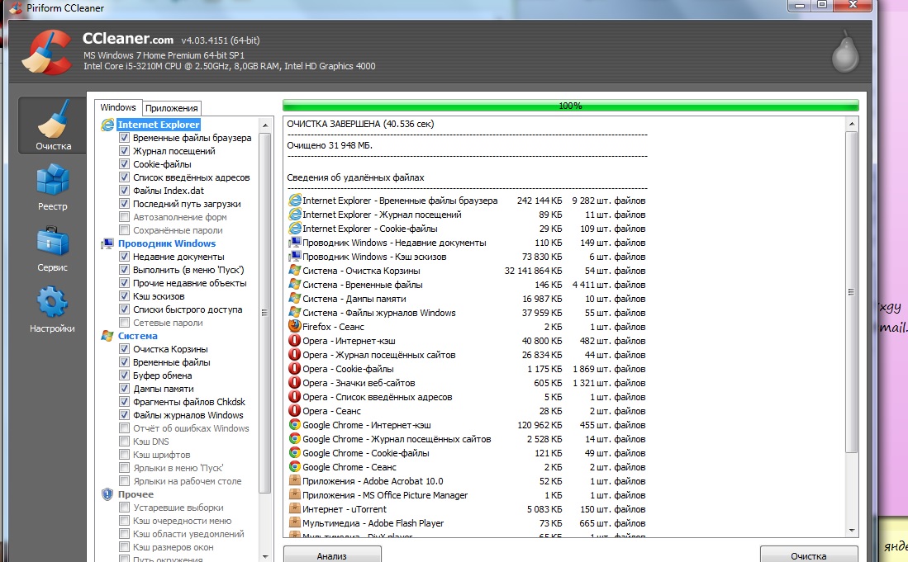Viewport: 908px width, 562px height.
Task: Select Прочее tree heading
Action: [136, 494]
